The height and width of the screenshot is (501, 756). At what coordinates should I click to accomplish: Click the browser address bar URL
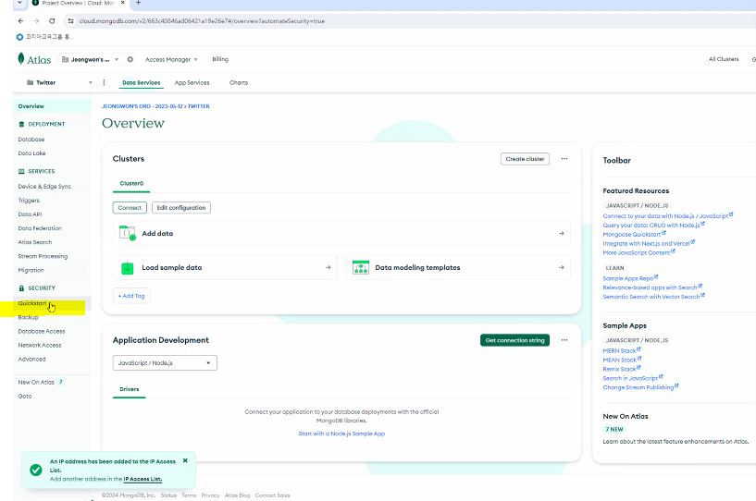(202, 21)
